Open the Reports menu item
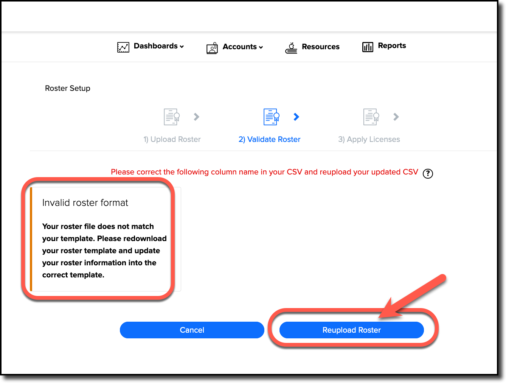The height and width of the screenshot is (383, 506). (392, 46)
